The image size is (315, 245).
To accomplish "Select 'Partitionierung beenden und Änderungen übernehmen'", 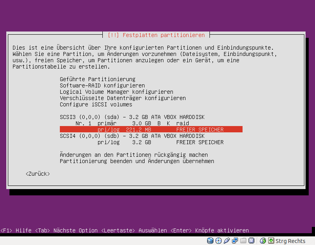I will 137,161.
